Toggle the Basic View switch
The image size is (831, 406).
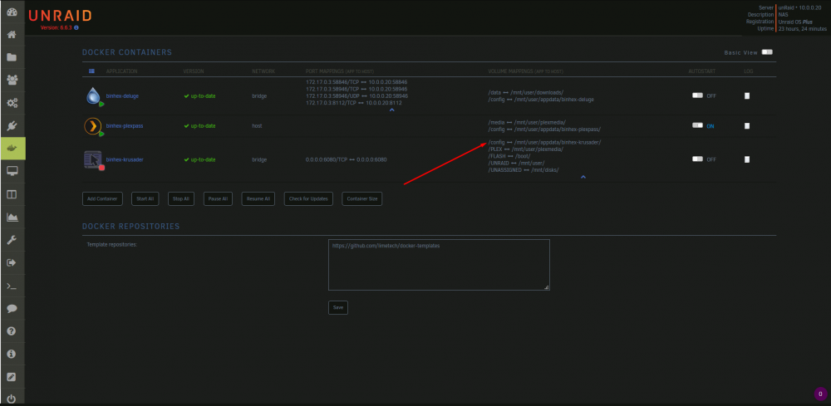click(767, 52)
